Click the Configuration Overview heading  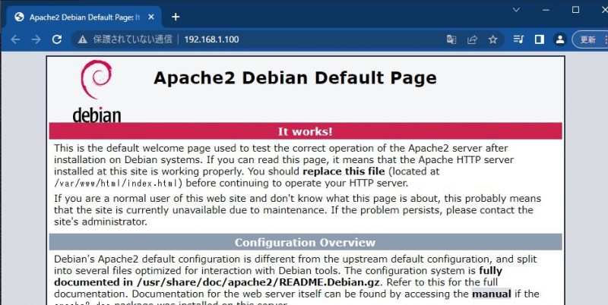click(306, 242)
